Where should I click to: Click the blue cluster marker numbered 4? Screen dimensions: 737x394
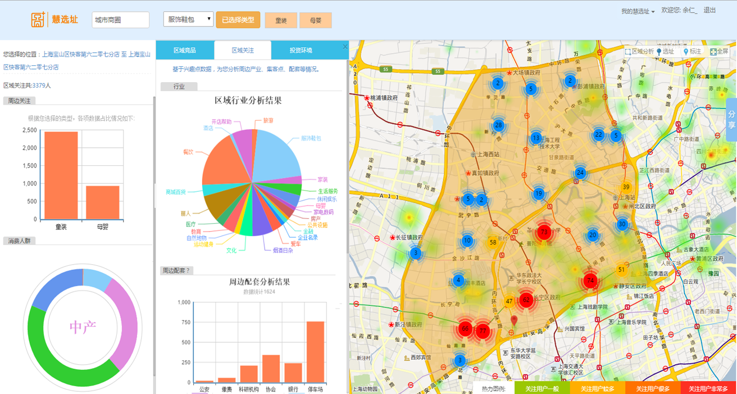[x=458, y=280]
